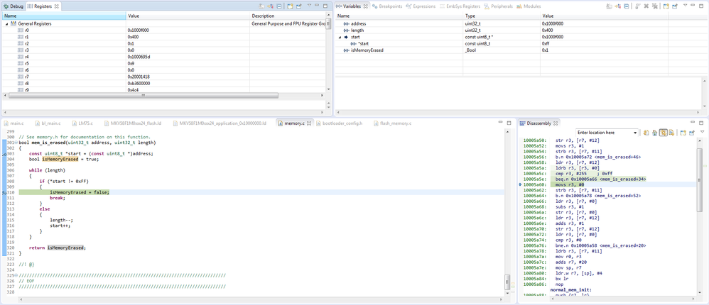The image size is (709, 305).
Task: Open new Disassembly view icon
Action: pyautogui.click(x=683, y=133)
